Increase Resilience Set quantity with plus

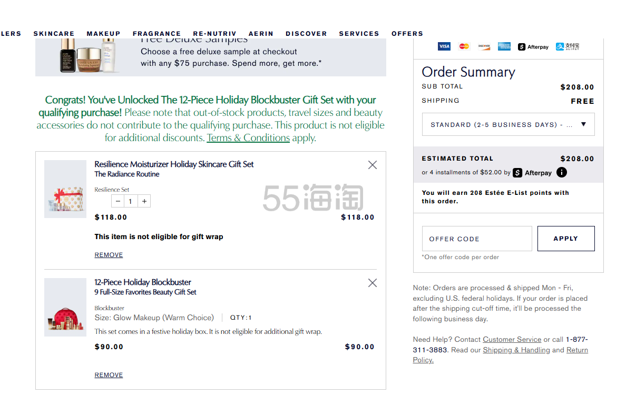[x=144, y=201]
